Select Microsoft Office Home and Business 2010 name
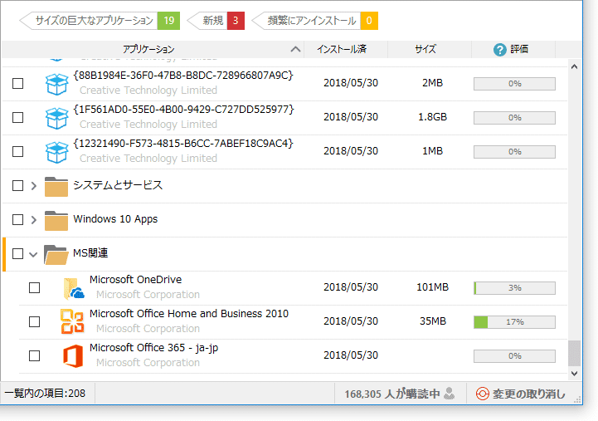This screenshot has width=598, height=421. coord(189,313)
